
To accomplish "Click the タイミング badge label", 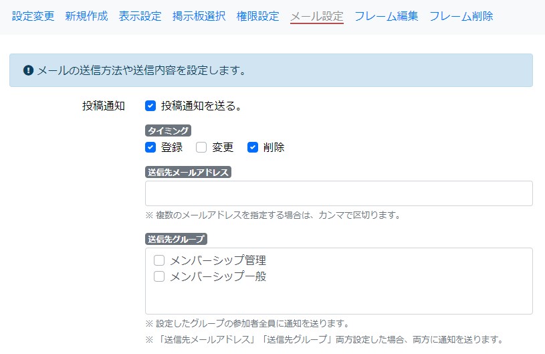I will [168, 130].
